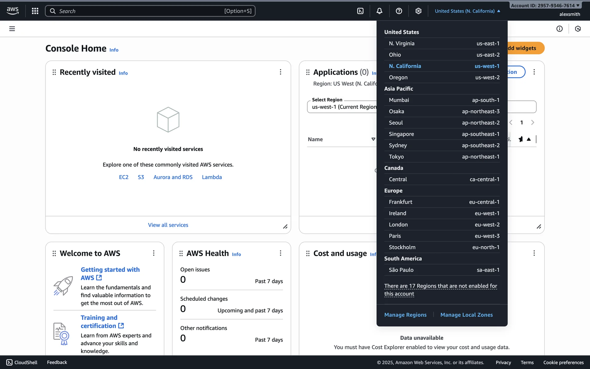This screenshot has width=590, height=369.
Task: Launch CloudShell from the top navigation bar
Action: point(360,11)
